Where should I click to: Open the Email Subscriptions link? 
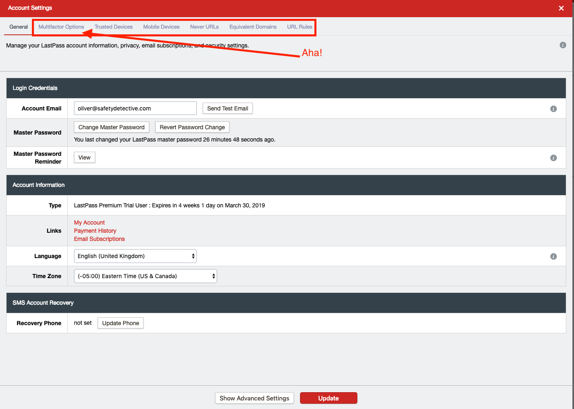[x=99, y=239]
